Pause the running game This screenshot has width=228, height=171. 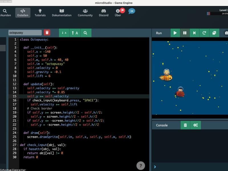185,33
